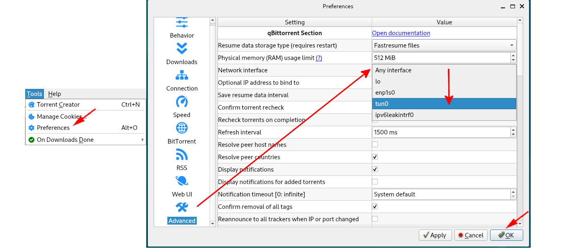The image size is (563, 249).
Task: Click the sidebar list scroll-up arrow
Action: (213, 20)
